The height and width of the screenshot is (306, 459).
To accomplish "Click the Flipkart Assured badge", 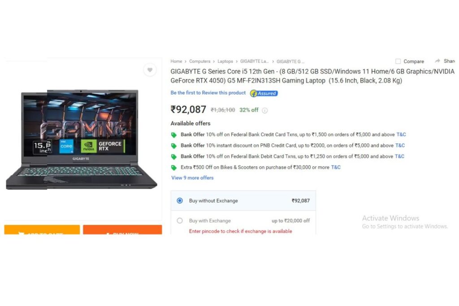I will click(264, 93).
